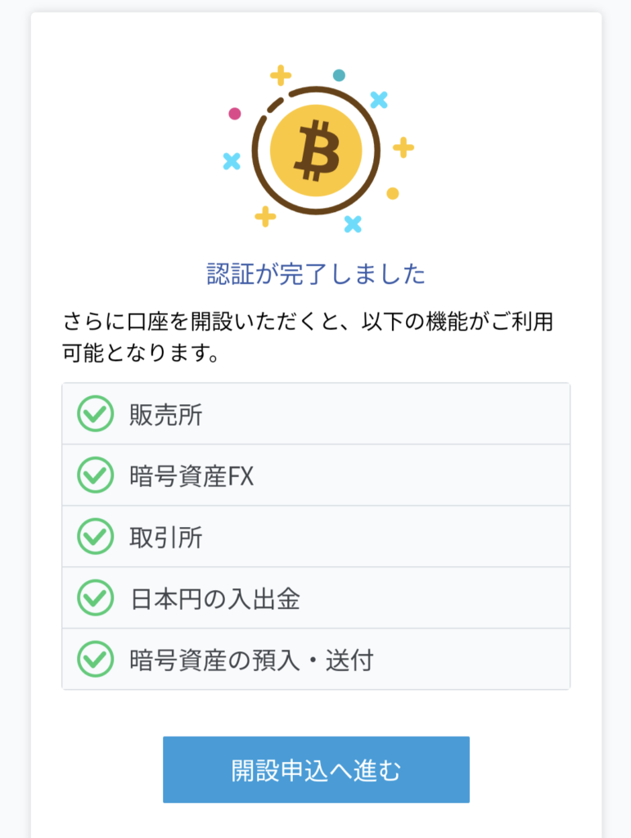This screenshot has width=631, height=838.
Task: Click the blue X below the coin
Action: (x=353, y=224)
